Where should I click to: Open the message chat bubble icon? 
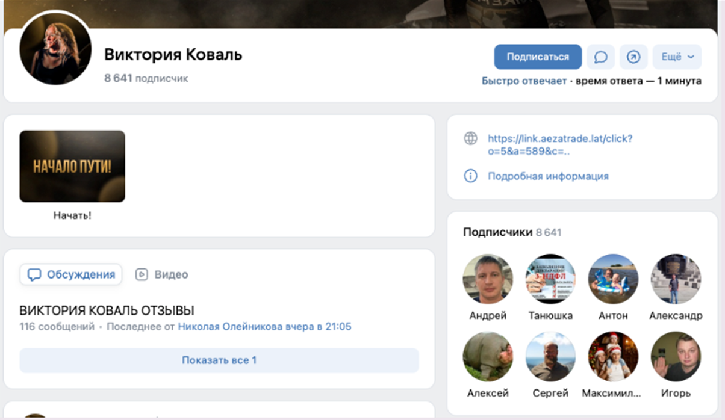tap(600, 57)
